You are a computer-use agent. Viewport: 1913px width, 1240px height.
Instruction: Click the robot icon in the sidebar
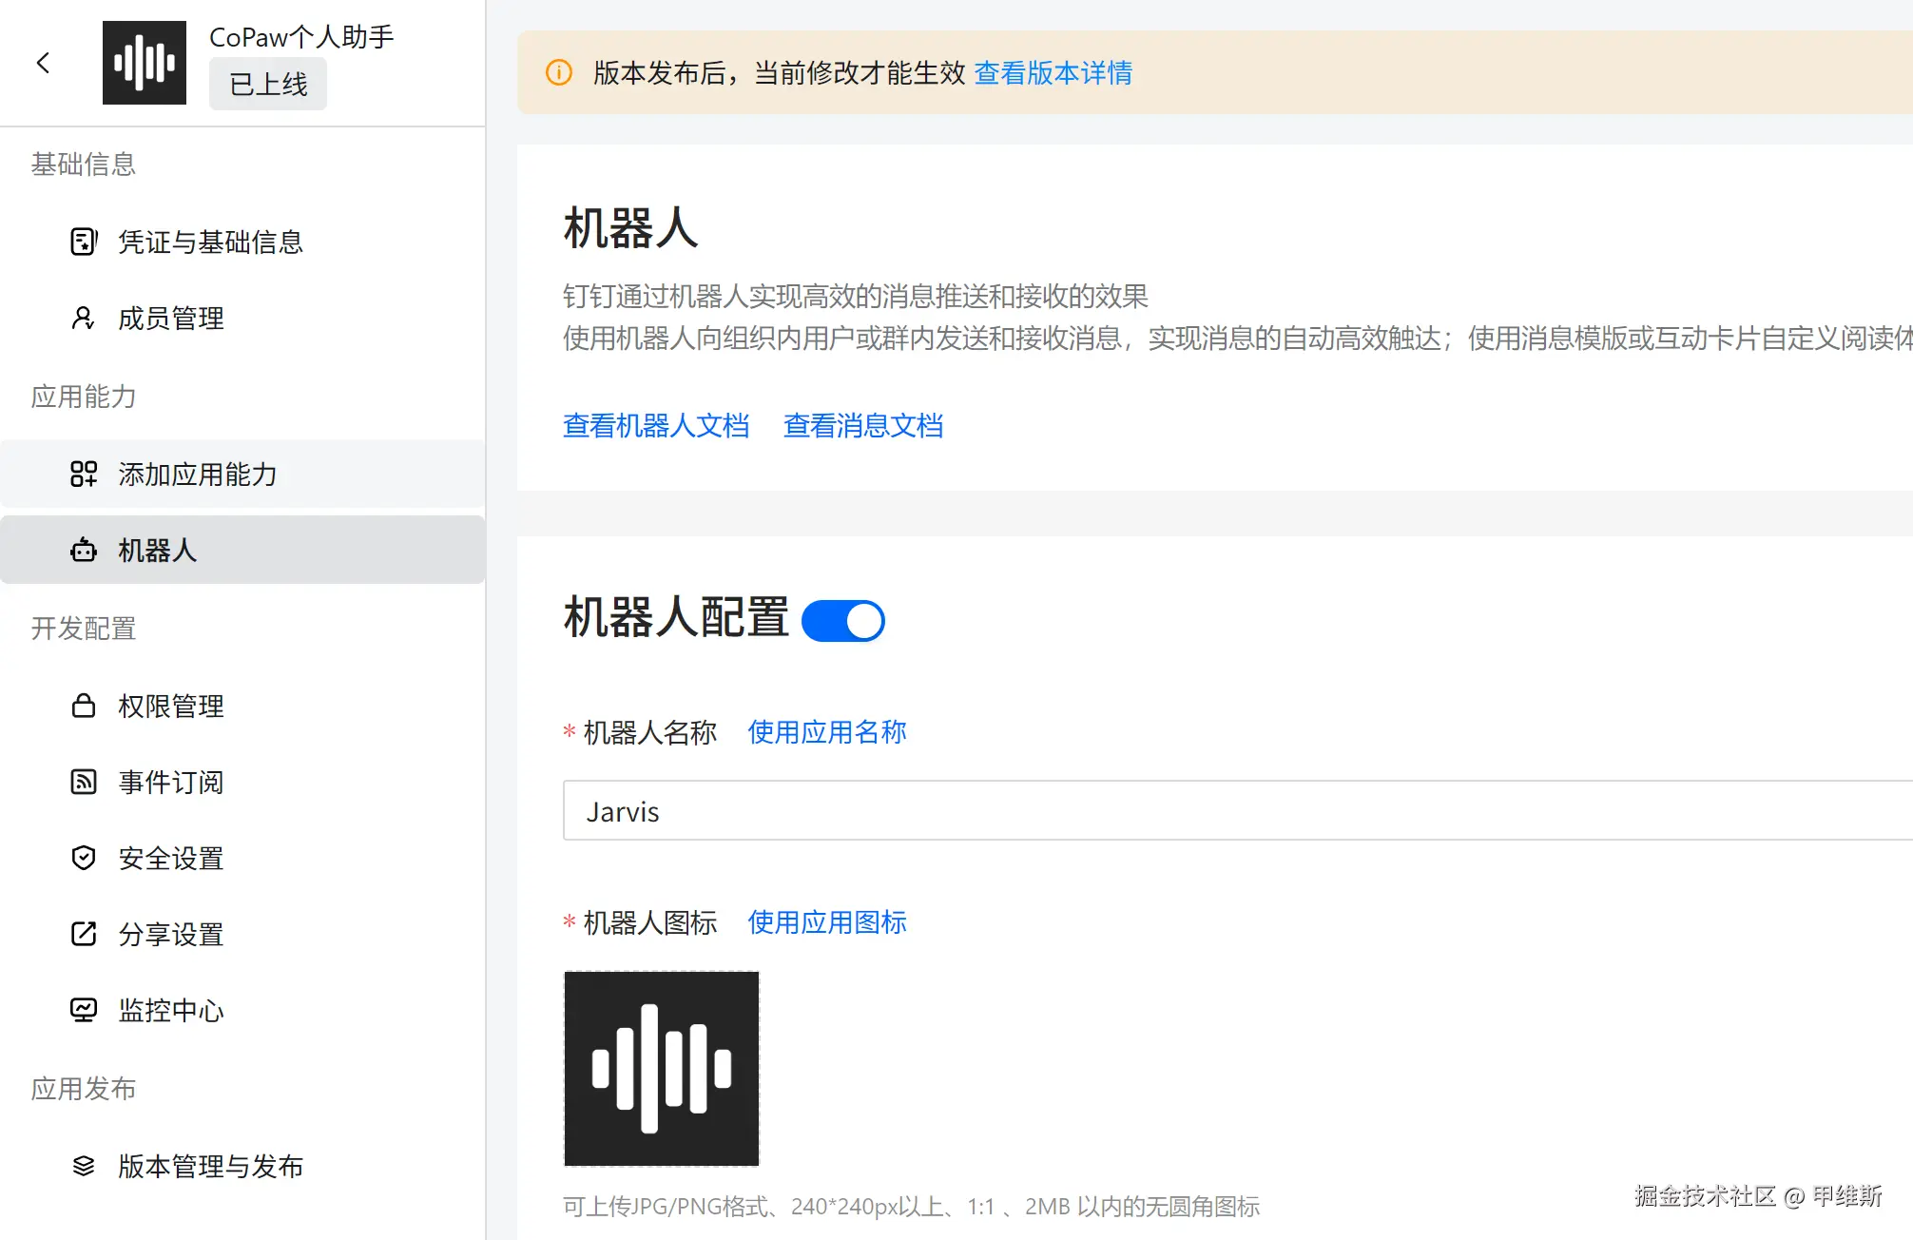coord(84,550)
